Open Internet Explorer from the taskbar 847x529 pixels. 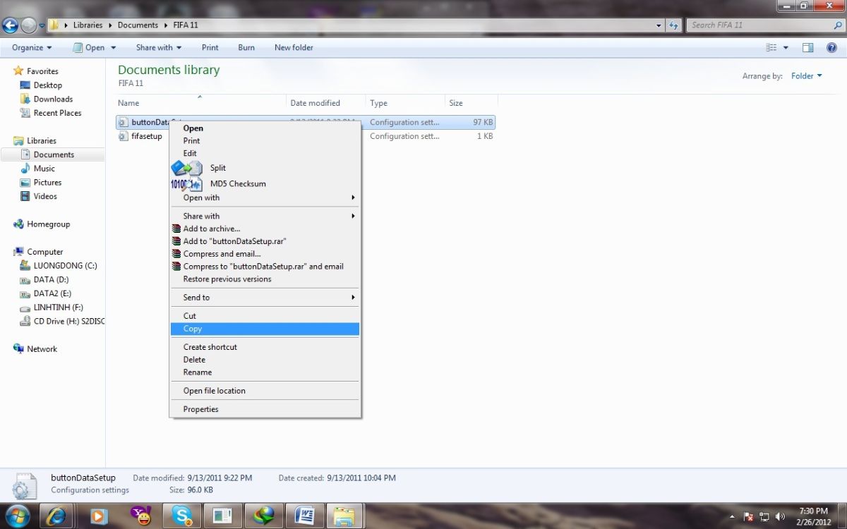56,516
